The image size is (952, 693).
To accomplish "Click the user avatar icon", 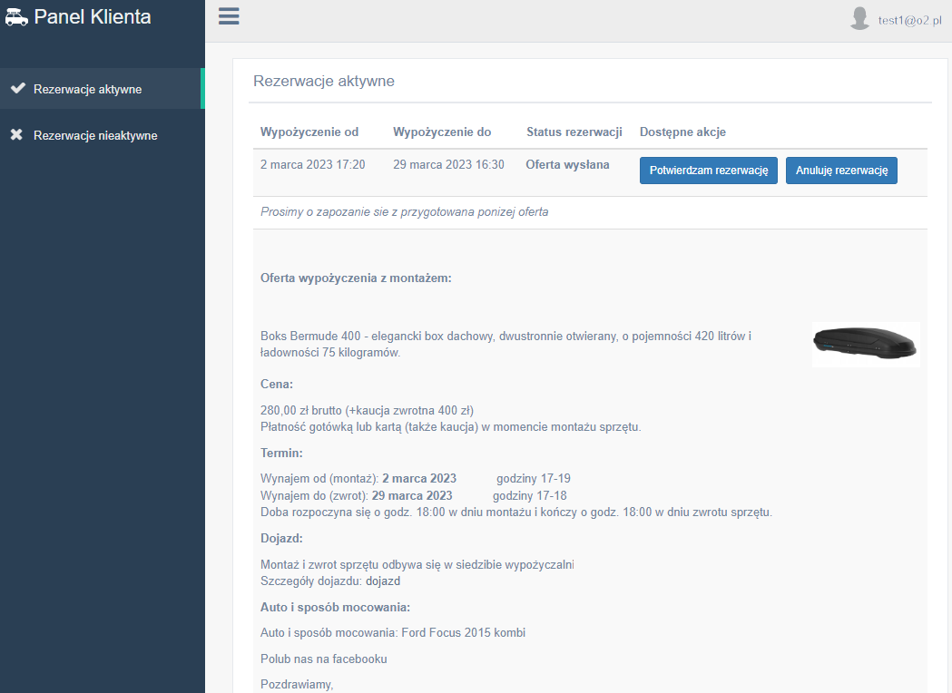I will tap(859, 19).
